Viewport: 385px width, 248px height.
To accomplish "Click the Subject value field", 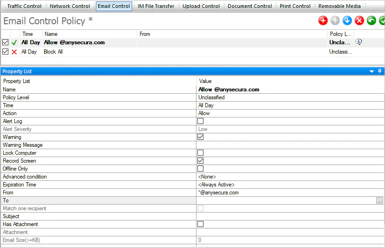I will 290,216.
